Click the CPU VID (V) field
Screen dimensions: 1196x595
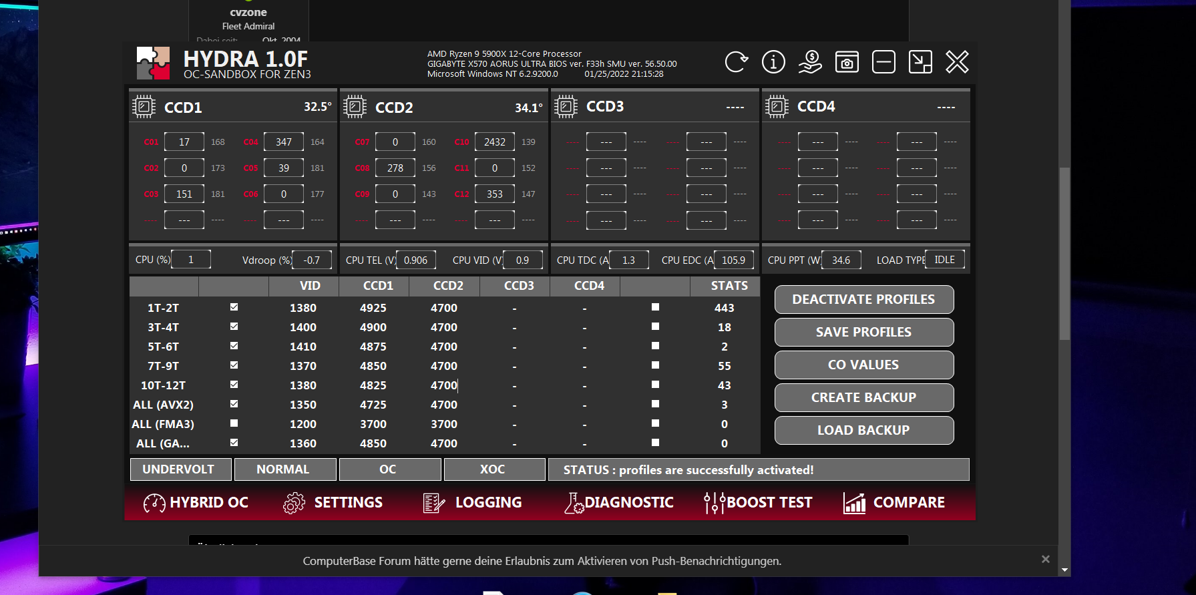click(x=523, y=260)
